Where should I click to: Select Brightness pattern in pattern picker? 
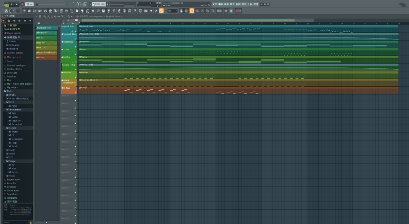(46, 33)
